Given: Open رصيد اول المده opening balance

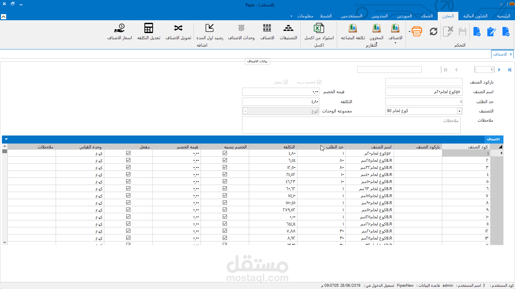Looking at the screenshot, I should [x=210, y=32].
